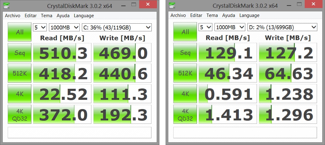Run 4K test in D: drive window
This screenshot has width=325, height=145.
click(x=185, y=93)
